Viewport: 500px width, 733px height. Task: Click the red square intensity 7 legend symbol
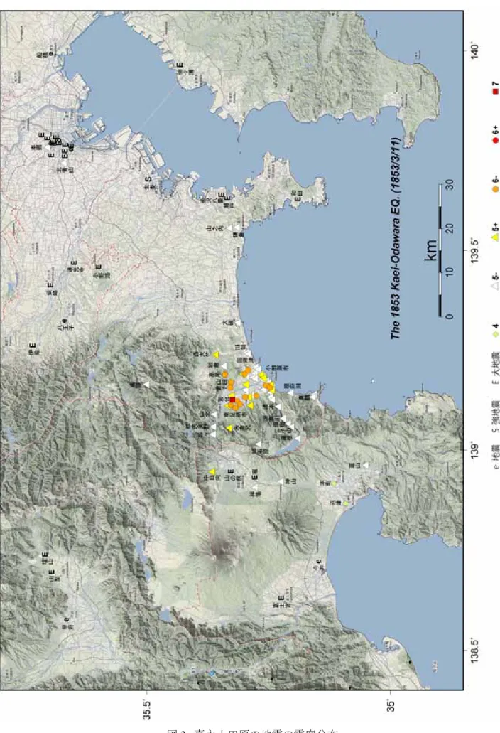coord(495,90)
